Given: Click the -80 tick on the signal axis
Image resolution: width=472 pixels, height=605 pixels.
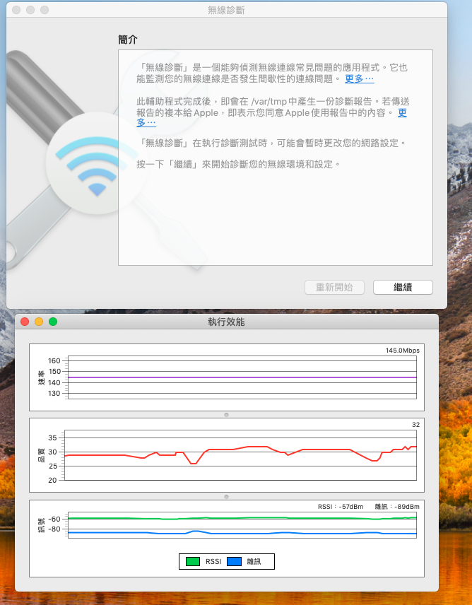Looking at the screenshot, I should 54,529.
